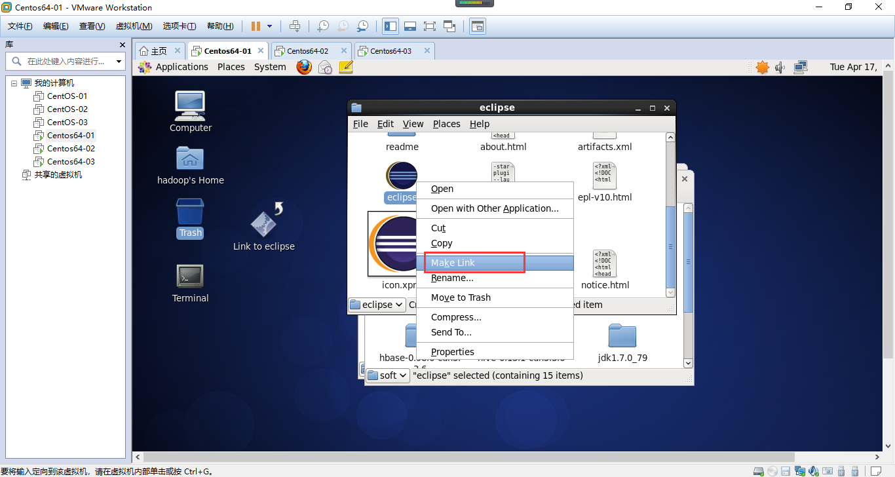
Task: Select 共享的虚拟机 in the library
Action: [58, 175]
